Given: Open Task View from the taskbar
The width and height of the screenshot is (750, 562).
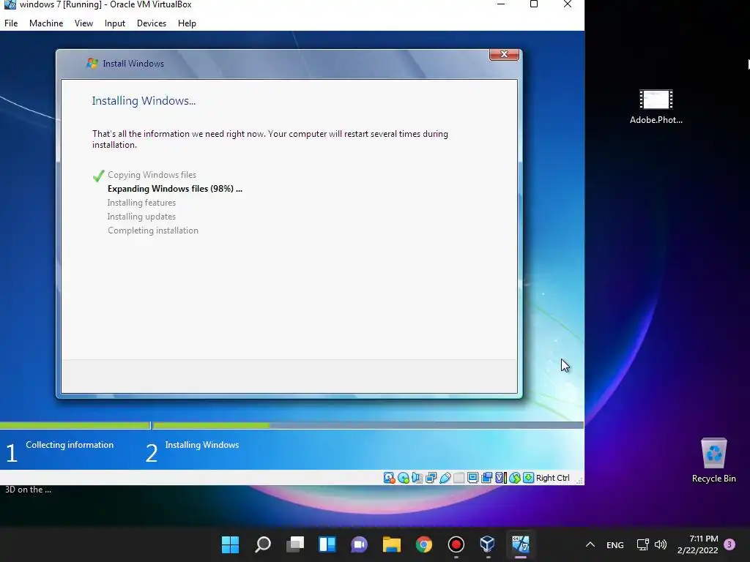Looking at the screenshot, I should coord(295,544).
